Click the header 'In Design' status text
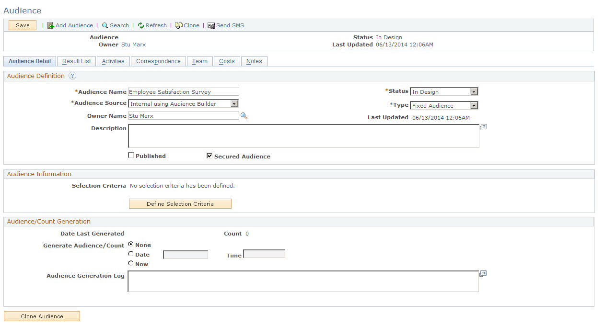 (389, 37)
